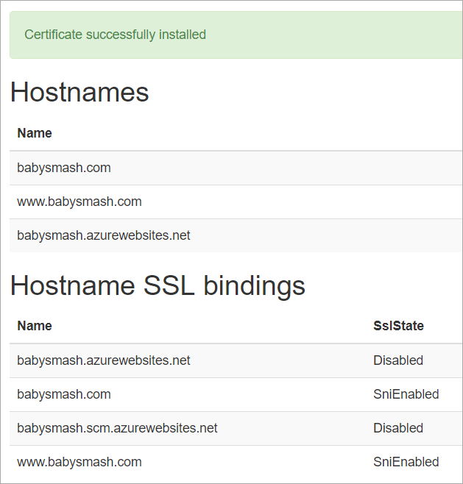Select babysmash.com in the Hostnames table

point(63,168)
